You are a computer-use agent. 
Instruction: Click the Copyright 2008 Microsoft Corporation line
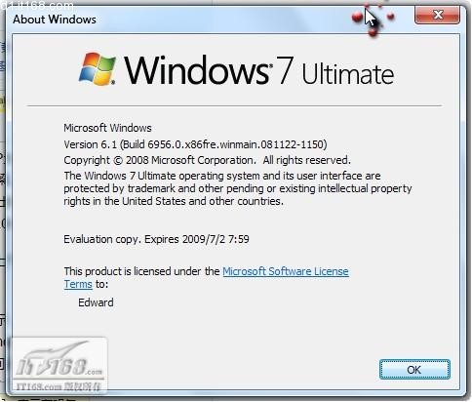click(207, 160)
